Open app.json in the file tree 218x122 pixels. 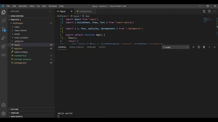coord(31,48)
